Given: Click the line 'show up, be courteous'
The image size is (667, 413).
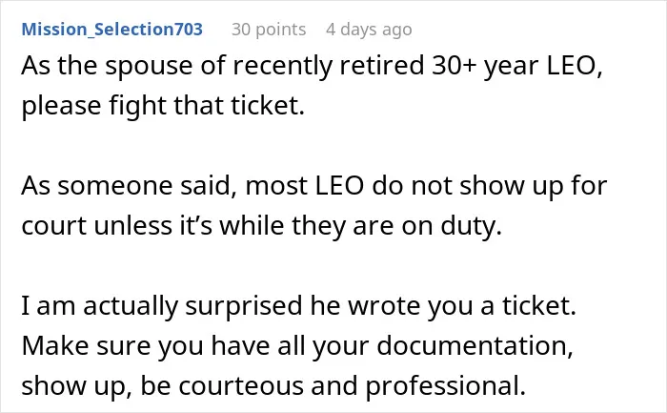Looking at the screenshot, I should [x=273, y=386].
